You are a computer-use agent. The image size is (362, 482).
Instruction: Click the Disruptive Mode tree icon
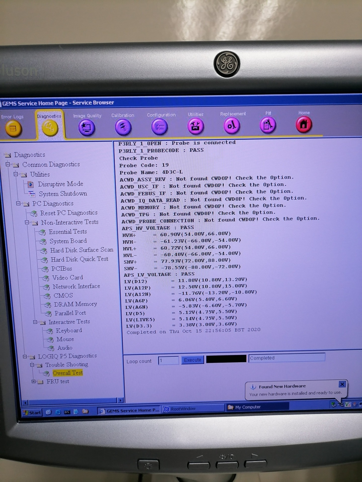tap(30, 185)
